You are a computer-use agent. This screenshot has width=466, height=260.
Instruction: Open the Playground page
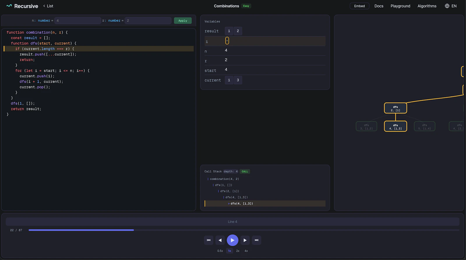[400, 6]
